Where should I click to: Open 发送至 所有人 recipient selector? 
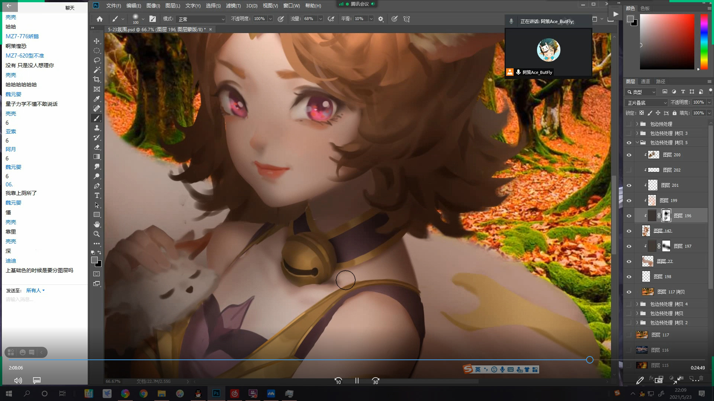pyautogui.click(x=35, y=290)
